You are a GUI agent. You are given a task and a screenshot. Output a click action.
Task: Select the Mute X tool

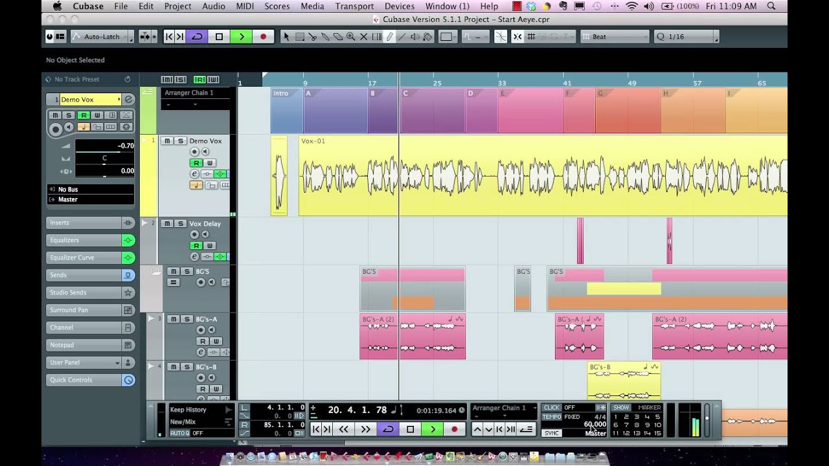click(363, 37)
